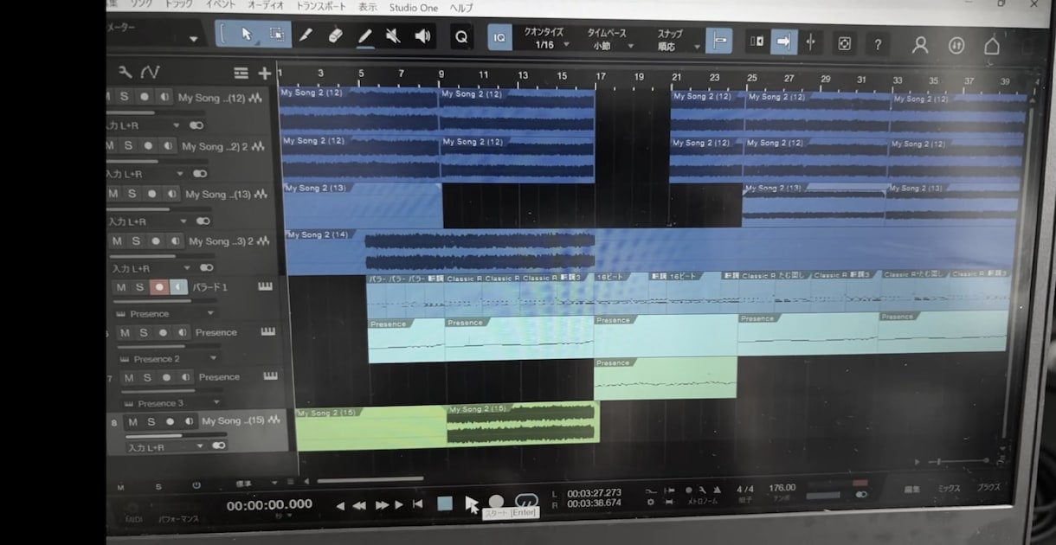Click the Record circle button

pyautogui.click(x=496, y=503)
